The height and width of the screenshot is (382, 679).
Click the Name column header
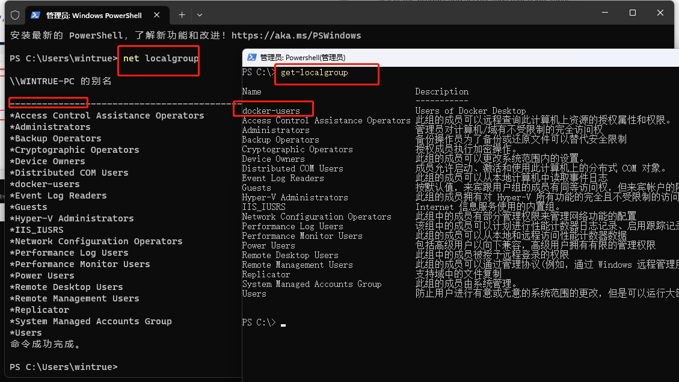251,91
